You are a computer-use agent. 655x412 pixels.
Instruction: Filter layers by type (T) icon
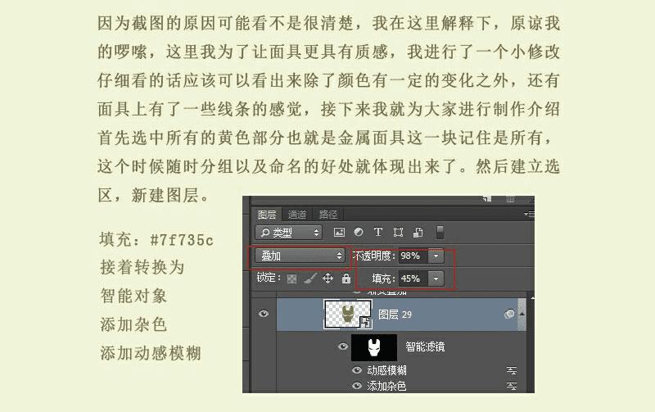[378, 232]
